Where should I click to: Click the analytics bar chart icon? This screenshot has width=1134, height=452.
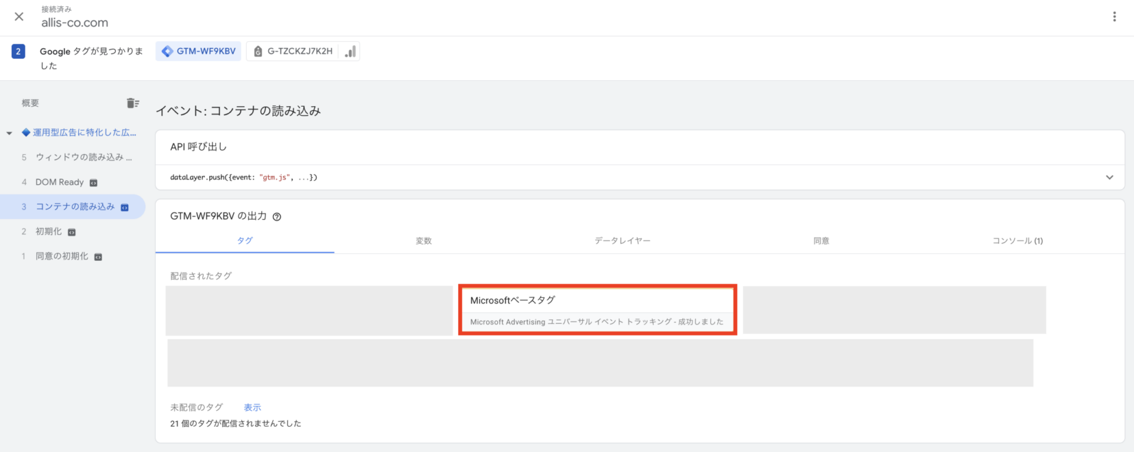pyautogui.click(x=350, y=51)
